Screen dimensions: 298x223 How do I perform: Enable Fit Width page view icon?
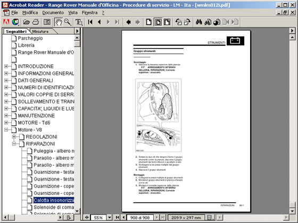point(167,22)
